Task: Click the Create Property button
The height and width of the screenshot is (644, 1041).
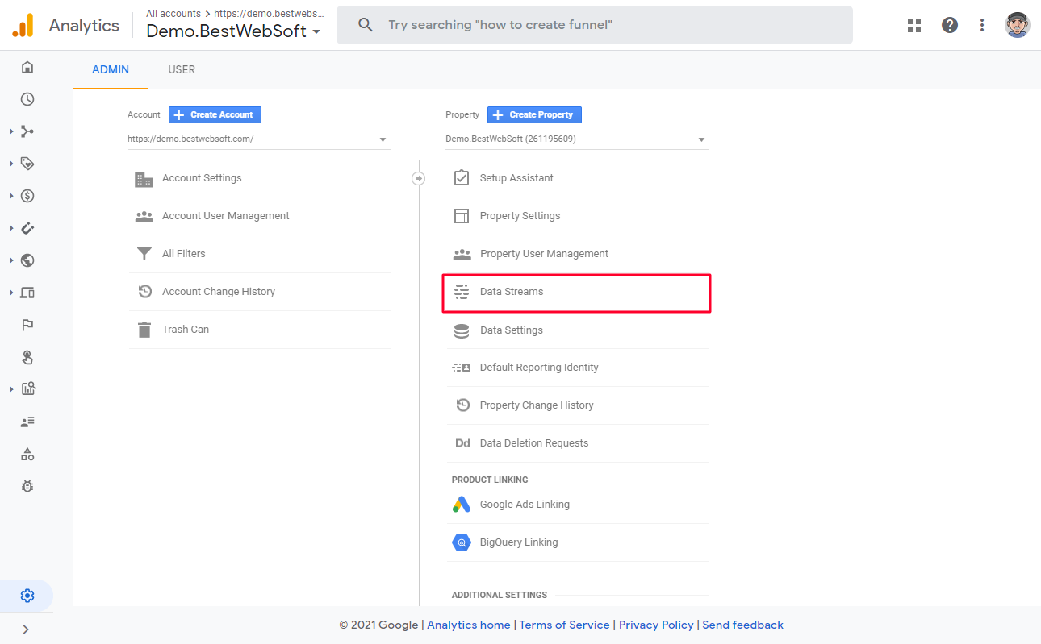Action: point(534,114)
